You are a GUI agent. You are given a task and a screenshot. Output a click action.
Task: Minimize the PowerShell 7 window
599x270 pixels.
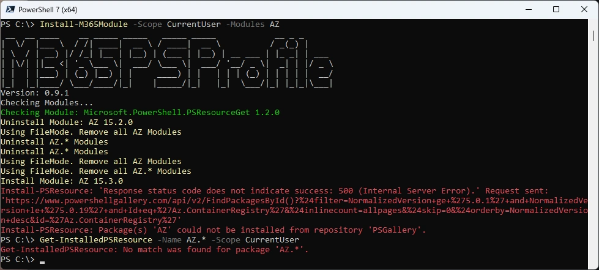pyautogui.click(x=527, y=9)
